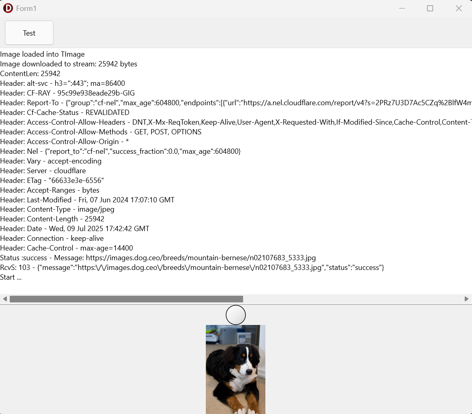Click the 'Image downloaded to stream: 25942 bytes' line

pyautogui.click(x=68, y=64)
